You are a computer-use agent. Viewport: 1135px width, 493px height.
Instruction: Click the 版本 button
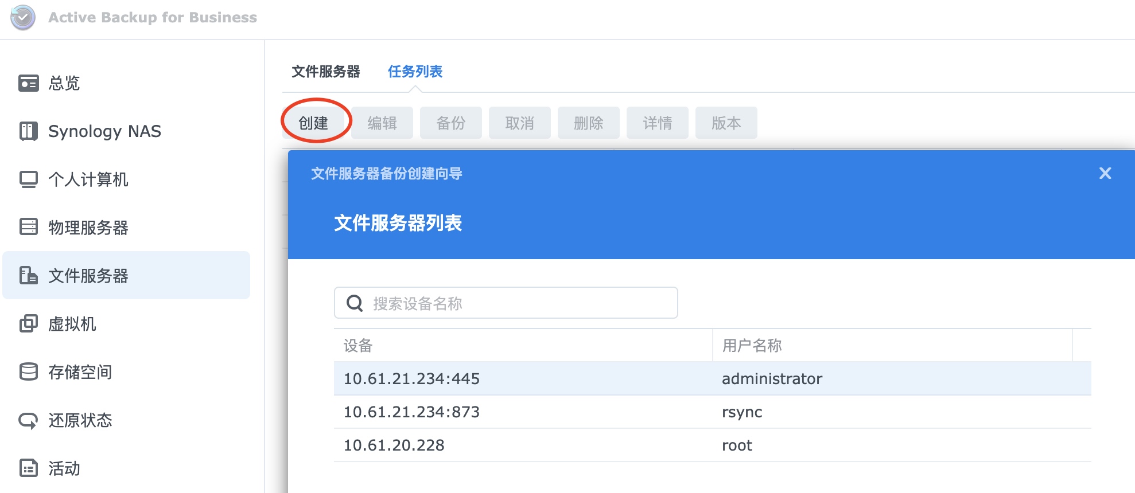click(x=726, y=123)
